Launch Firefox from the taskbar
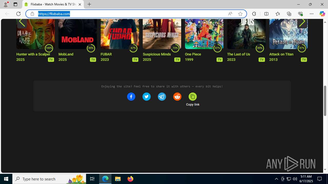The height and width of the screenshot is (184, 328). [130, 179]
